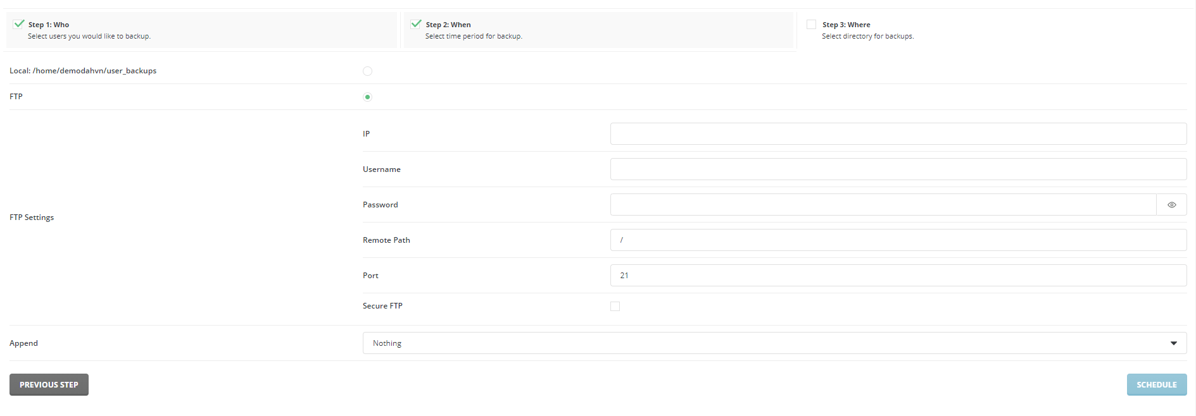1196x416 pixels.
Task: Show password using the eye icon
Action: (x=1171, y=205)
